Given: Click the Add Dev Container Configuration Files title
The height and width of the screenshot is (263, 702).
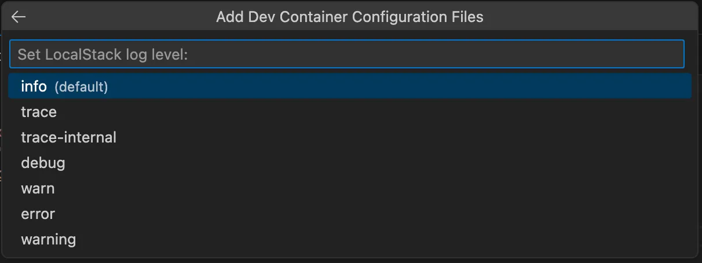Looking at the screenshot, I should coord(349,17).
